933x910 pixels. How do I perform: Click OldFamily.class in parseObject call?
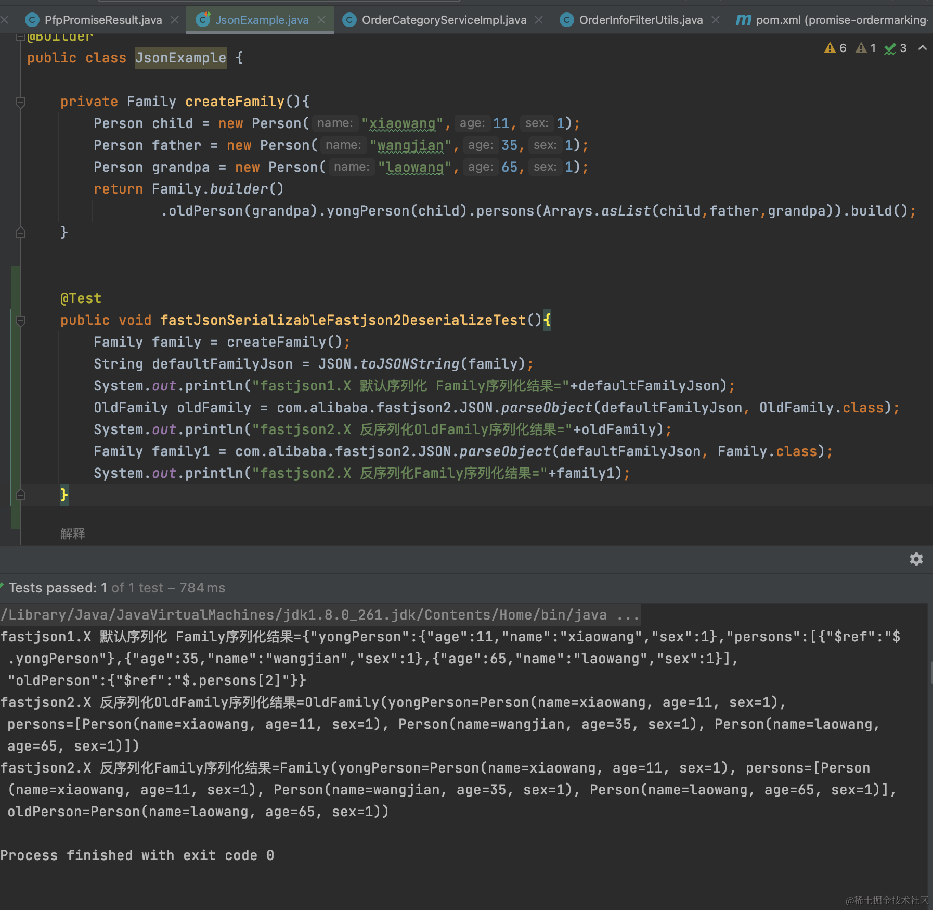(x=822, y=408)
